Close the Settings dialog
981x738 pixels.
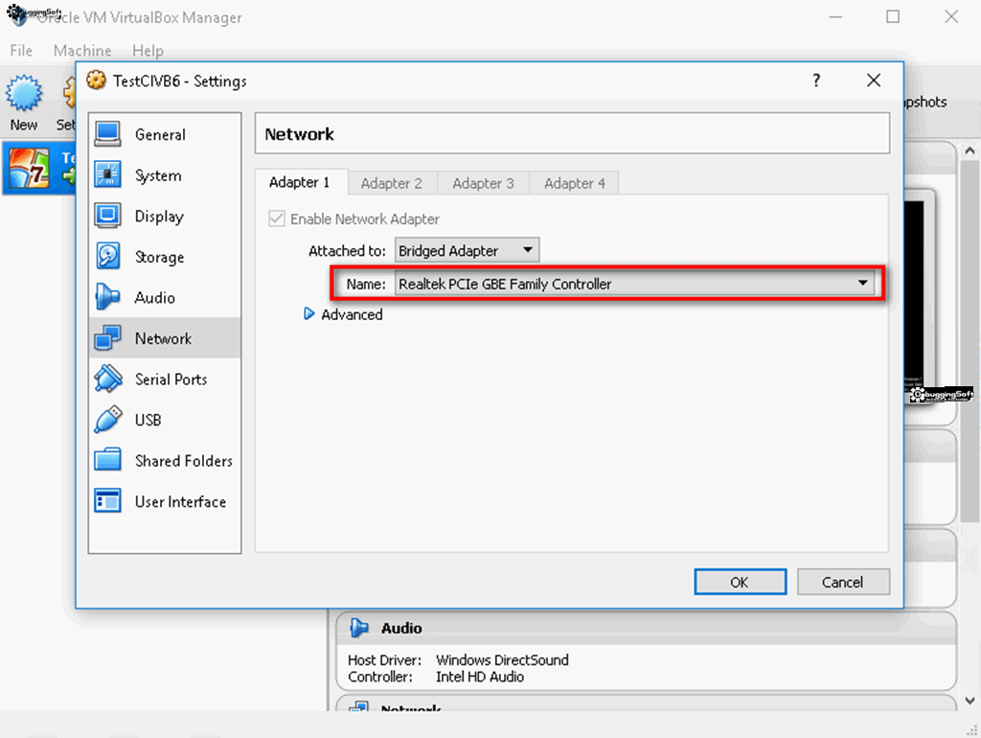point(874,81)
